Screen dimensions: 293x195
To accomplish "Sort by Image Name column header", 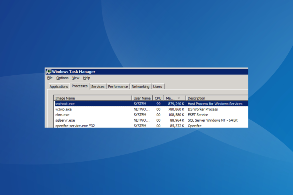I will (x=93, y=98).
